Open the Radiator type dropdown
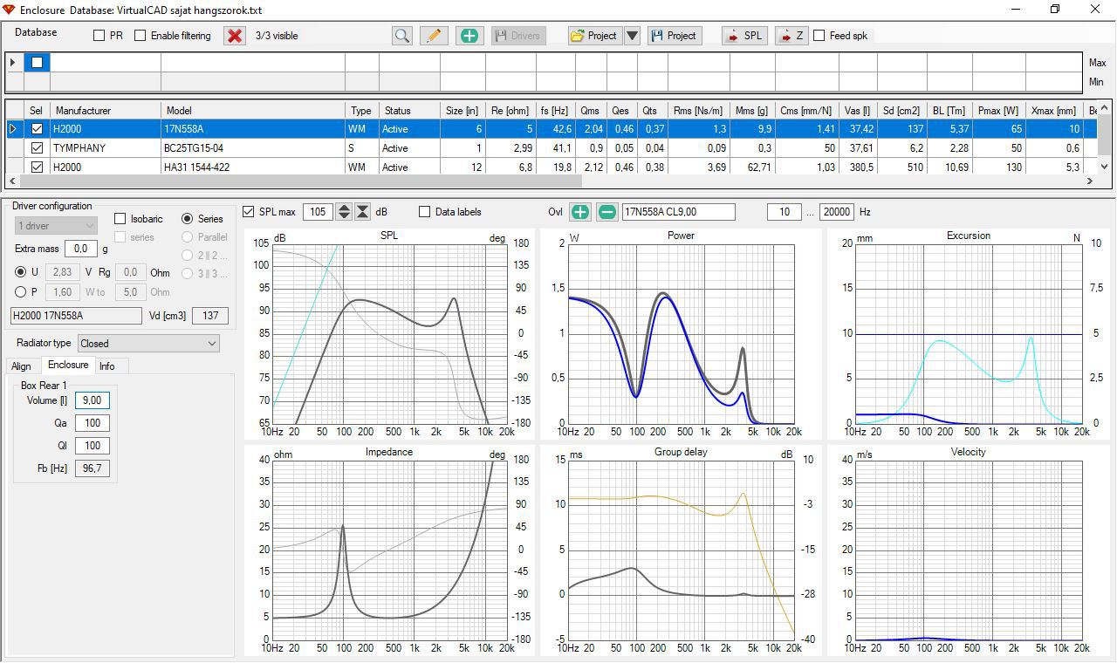Screen dimensions: 1117x663 (148, 344)
